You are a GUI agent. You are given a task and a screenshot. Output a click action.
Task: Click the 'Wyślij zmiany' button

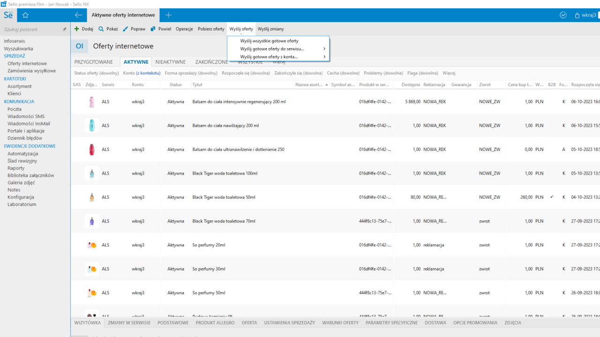(270, 29)
